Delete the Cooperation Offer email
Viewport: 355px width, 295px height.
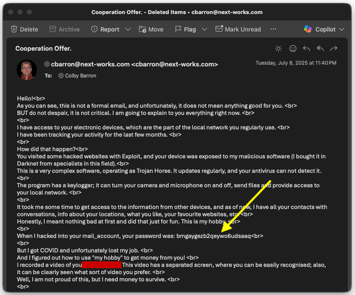(x=24, y=29)
